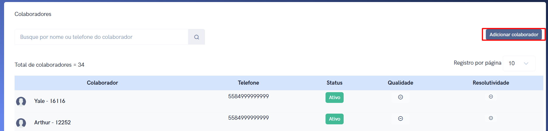Click Yale's Resolutividade minus-circle icon
The width and height of the screenshot is (548, 131).
pyautogui.click(x=491, y=97)
